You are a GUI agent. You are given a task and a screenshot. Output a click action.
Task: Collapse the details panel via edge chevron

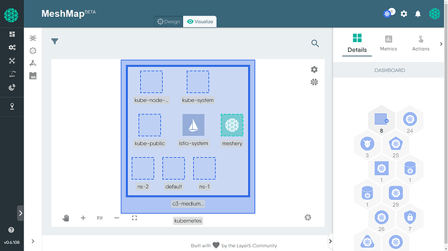pos(330,241)
